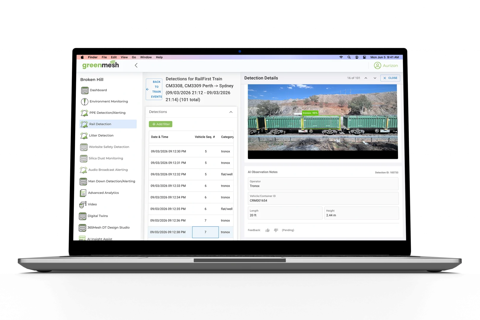Open the Litter Detection bell icon
The height and width of the screenshot is (320, 480).
pyautogui.click(x=84, y=136)
